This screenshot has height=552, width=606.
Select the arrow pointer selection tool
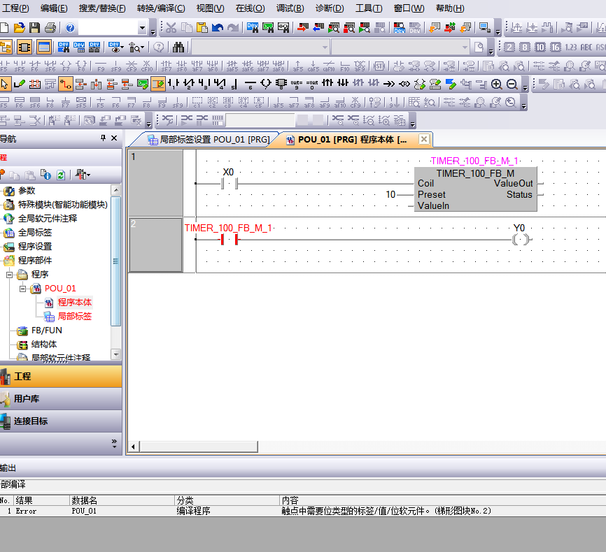(x=5, y=85)
